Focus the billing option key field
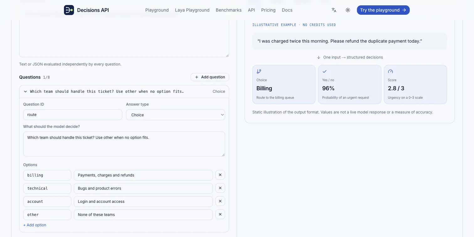Screen dimensions: 474x237 [47, 175]
